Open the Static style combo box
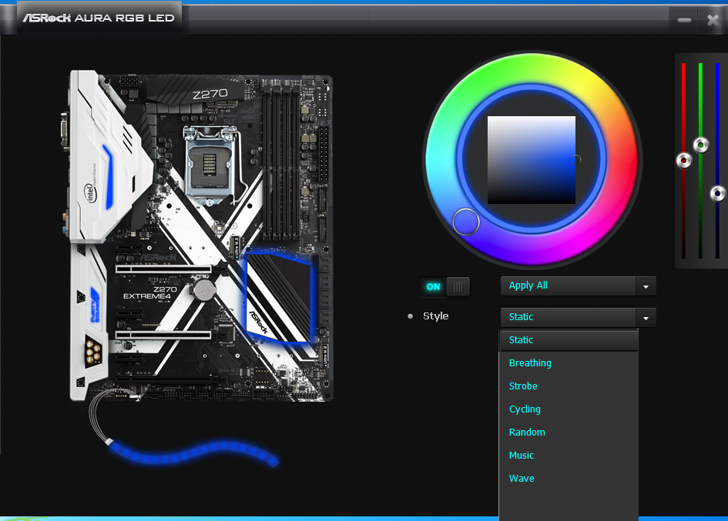 pos(578,317)
